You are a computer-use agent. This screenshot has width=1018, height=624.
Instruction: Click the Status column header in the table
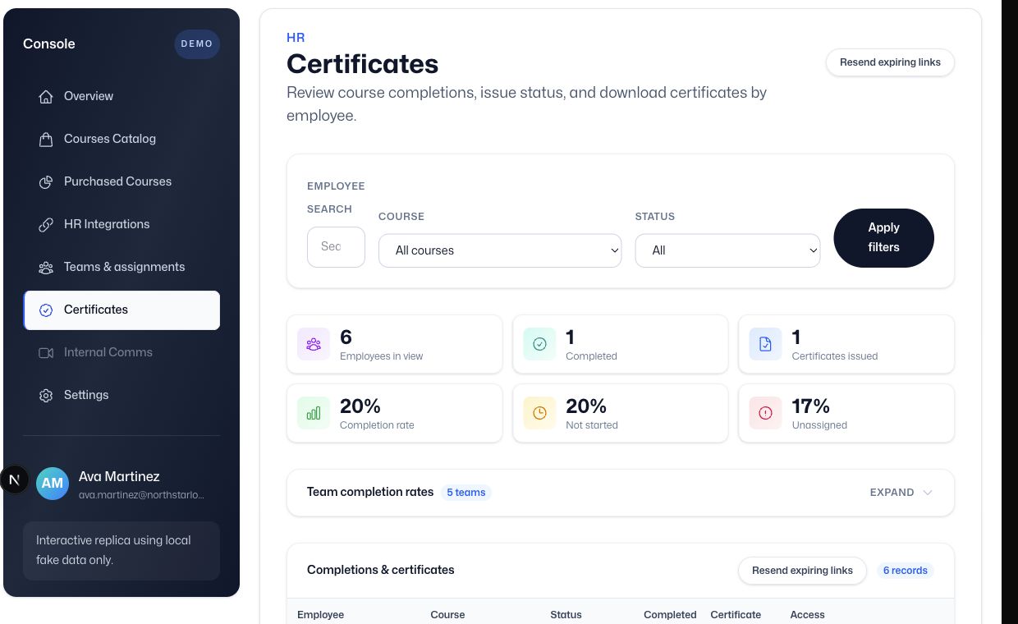pyautogui.click(x=566, y=614)
